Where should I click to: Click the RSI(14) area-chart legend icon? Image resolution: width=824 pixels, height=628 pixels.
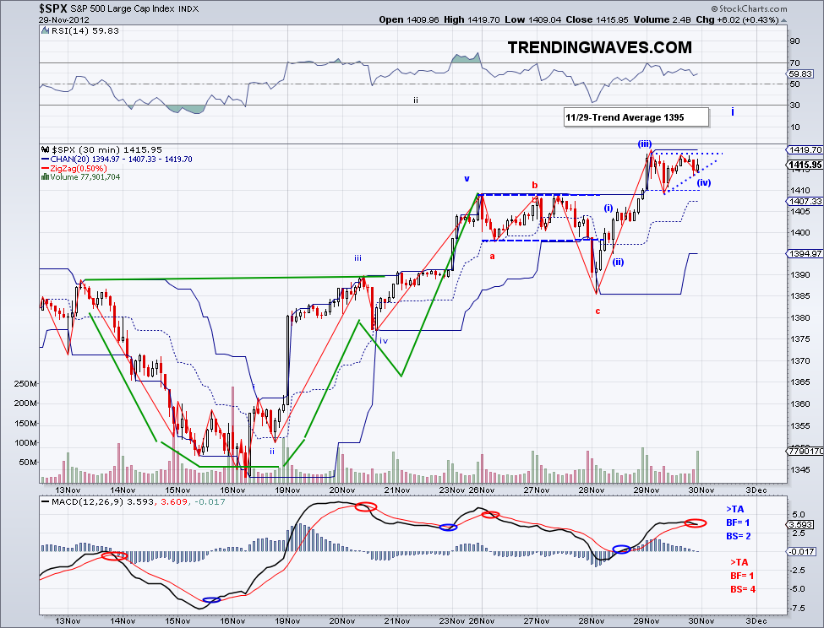click(45, 30)
